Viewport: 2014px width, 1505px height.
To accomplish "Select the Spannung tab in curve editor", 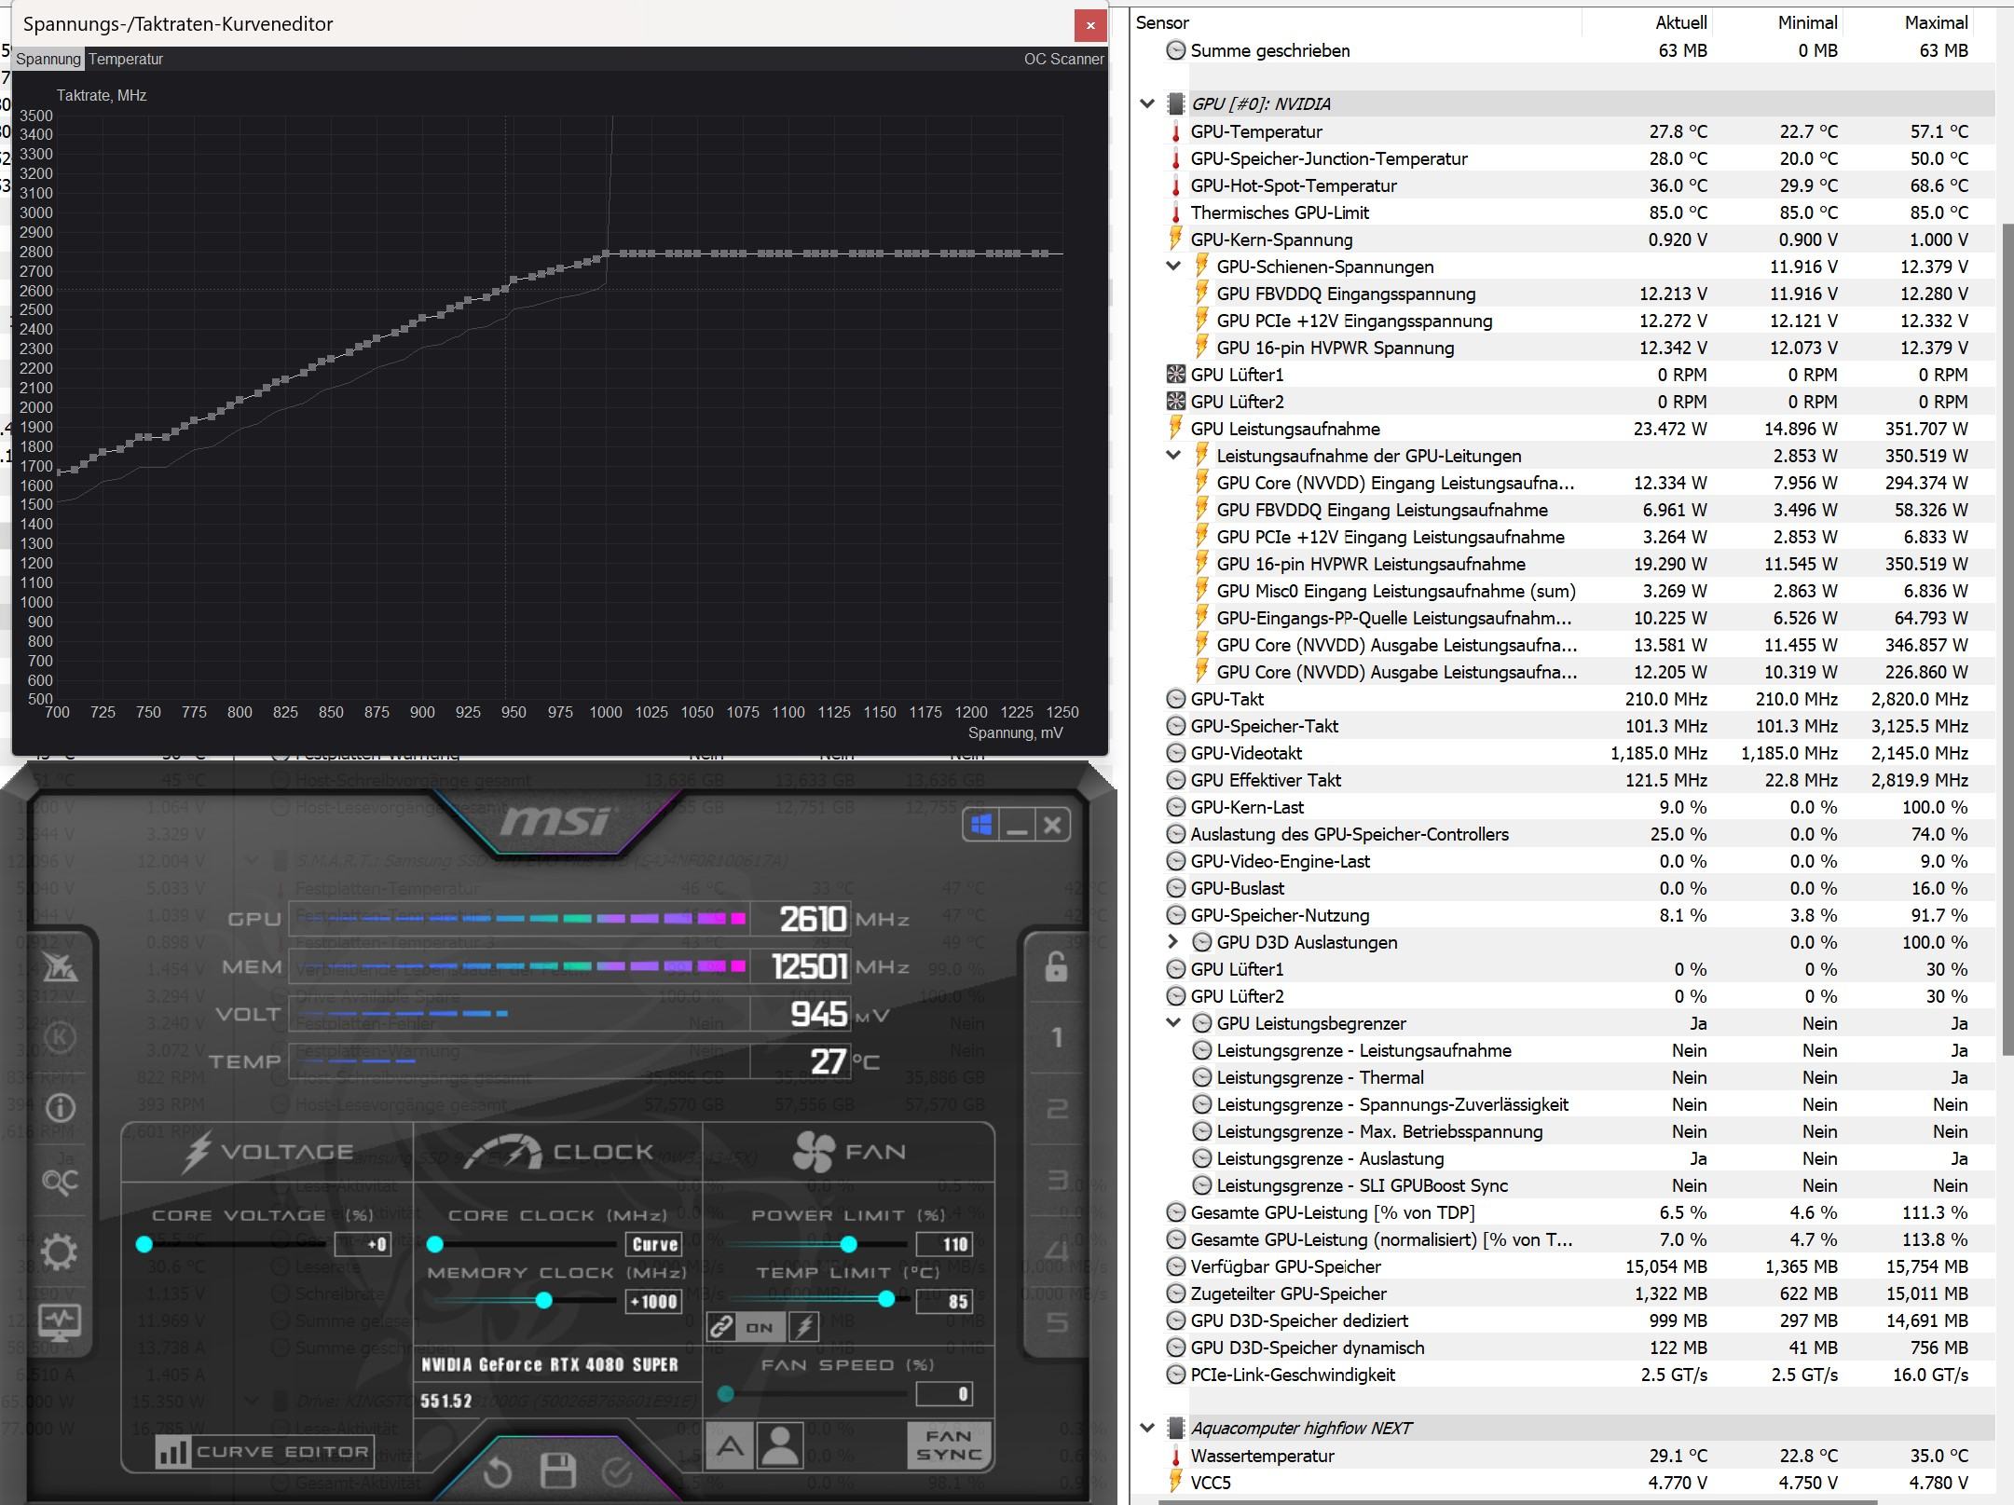I will [48, 59].
